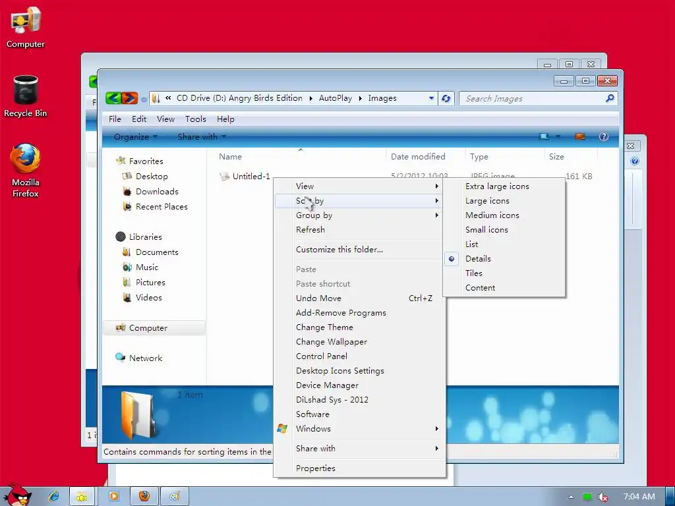The width and height of the screenshot is (675, 506).
Task: Click the change view icon in the toolbar
Action: click(544, 137)
